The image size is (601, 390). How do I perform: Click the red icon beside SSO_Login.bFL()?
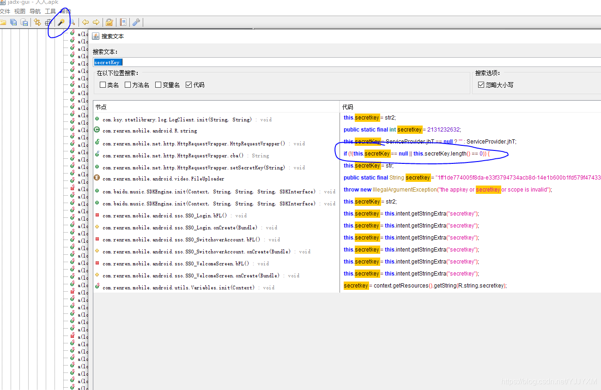pos(97,215)
